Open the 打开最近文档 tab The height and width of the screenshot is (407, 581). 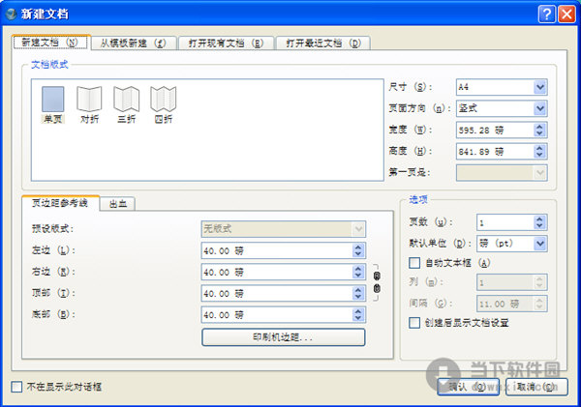[322, 43]
